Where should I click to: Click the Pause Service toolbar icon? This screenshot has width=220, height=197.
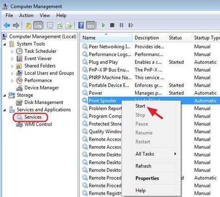tap(121, 25)
